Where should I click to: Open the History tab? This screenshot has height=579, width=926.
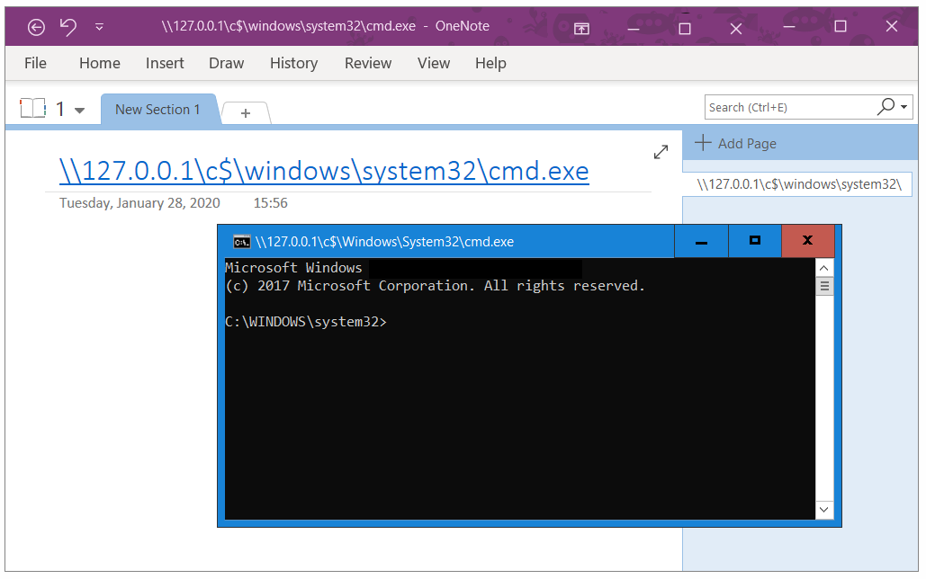[293, 63]
